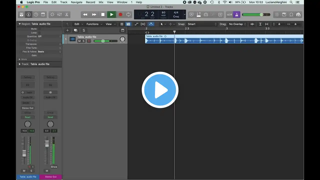Screen dimensions: 320x180
Task: Open the List Editors icon
Action: click(277, 14)
